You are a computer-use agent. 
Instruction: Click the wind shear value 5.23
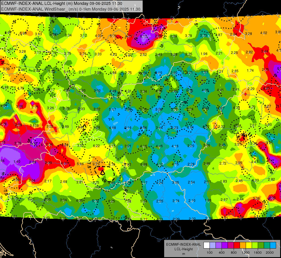tap(175, 128)
